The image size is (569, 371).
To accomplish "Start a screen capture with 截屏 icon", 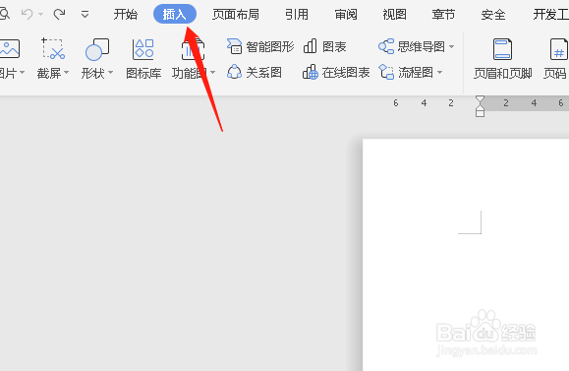I will click(53, 48).
